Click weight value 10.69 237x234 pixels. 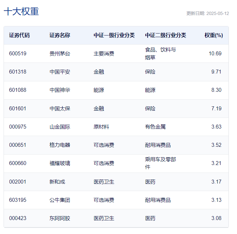click(x=215, y=54)
